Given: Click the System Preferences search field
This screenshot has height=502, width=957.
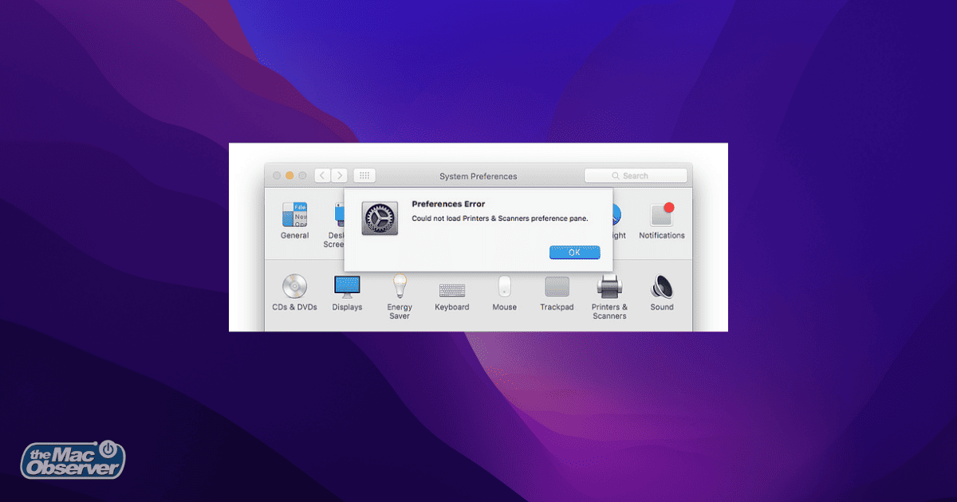Looking at the screenshot, I should click(636, 175).
